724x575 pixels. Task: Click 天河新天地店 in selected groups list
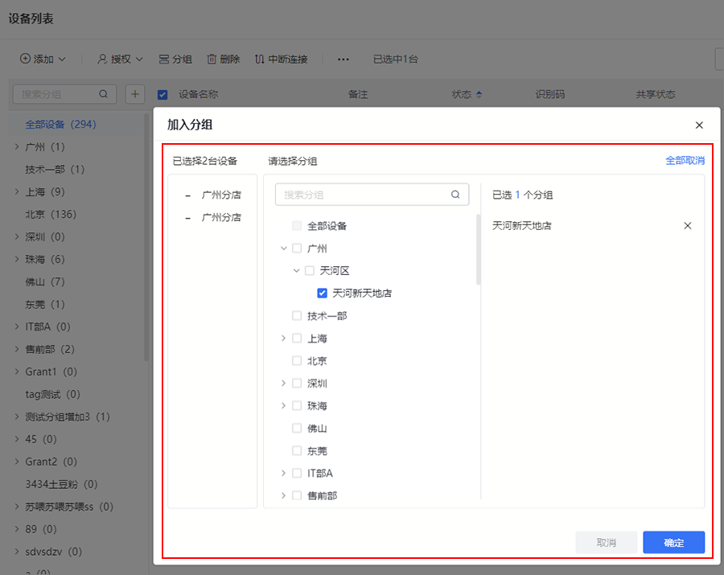click(x=522, y=226)
